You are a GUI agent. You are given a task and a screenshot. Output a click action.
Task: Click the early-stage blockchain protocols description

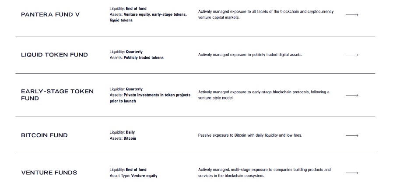click(263, 95)
